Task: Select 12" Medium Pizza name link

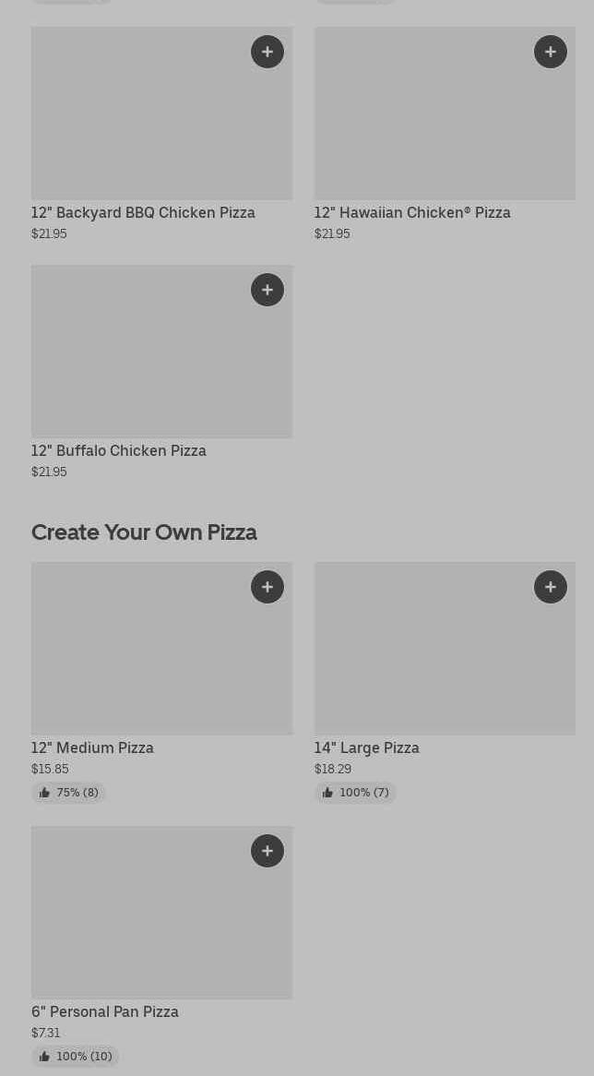Action: [x=92, y=748]
